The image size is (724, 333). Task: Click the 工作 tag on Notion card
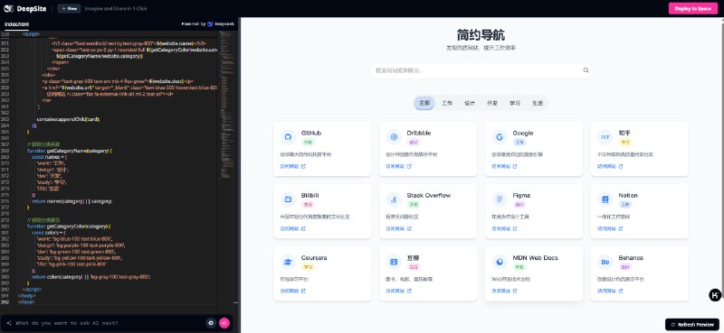coord(625,205)
